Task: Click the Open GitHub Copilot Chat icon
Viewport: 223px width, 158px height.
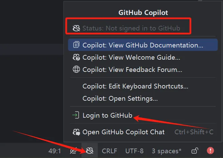Action: (x=76, y=132)
